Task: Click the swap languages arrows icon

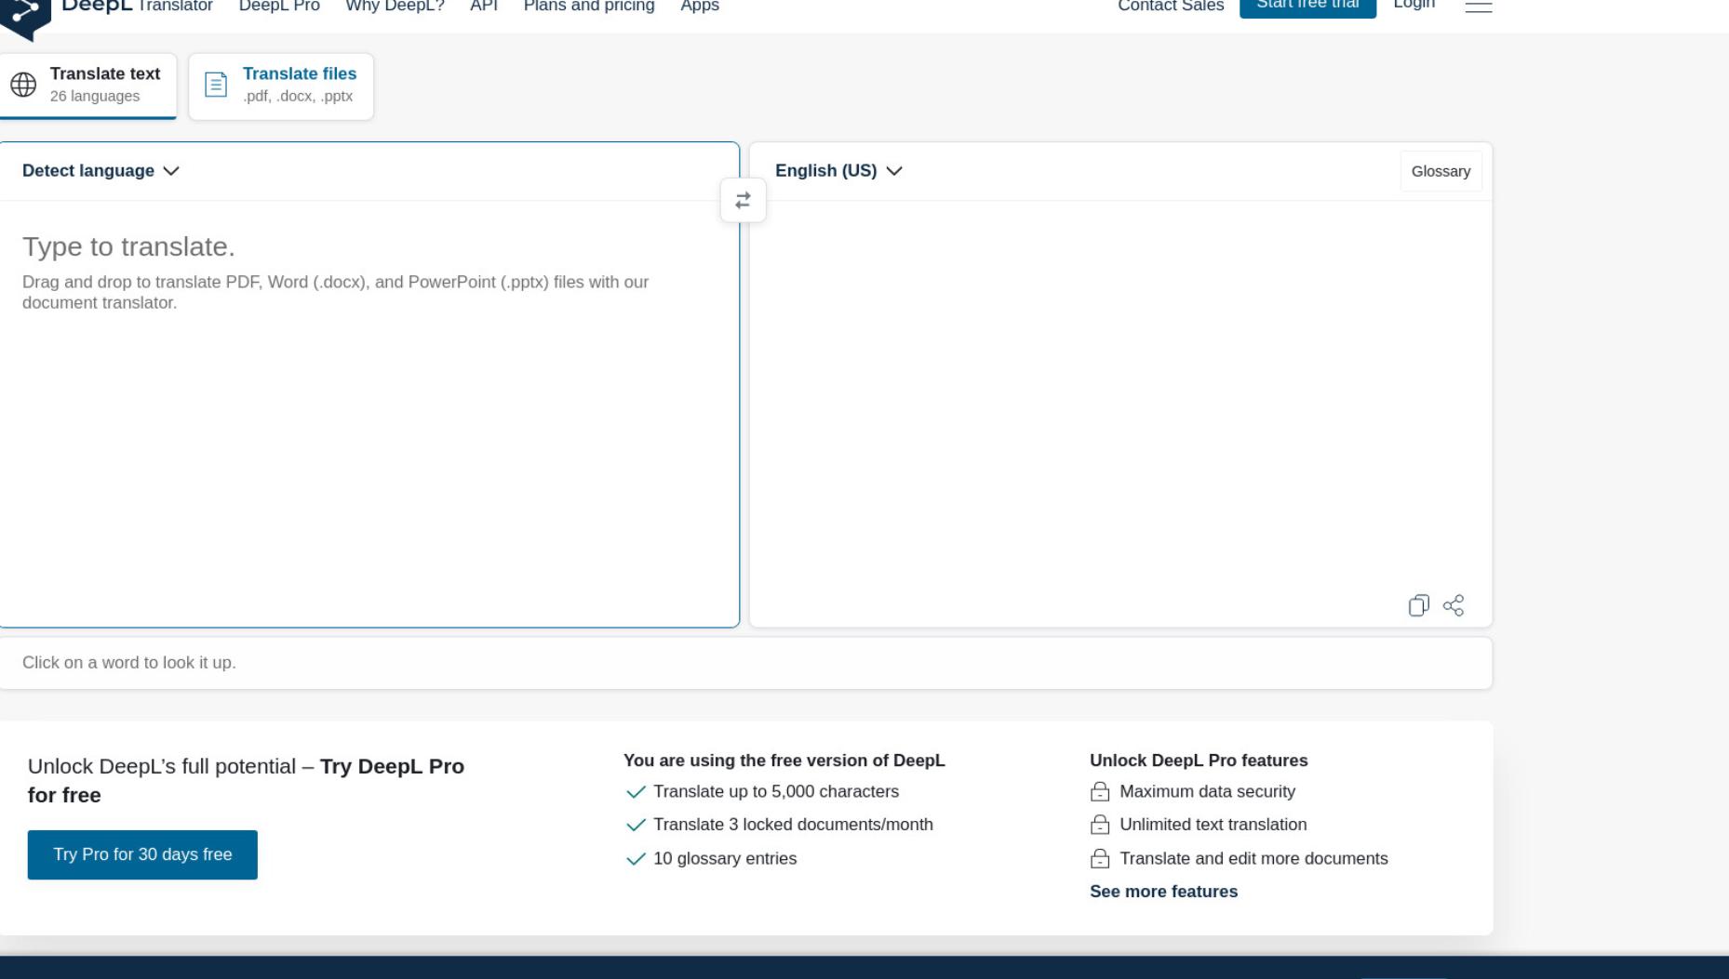Action: tap(743, 200)
